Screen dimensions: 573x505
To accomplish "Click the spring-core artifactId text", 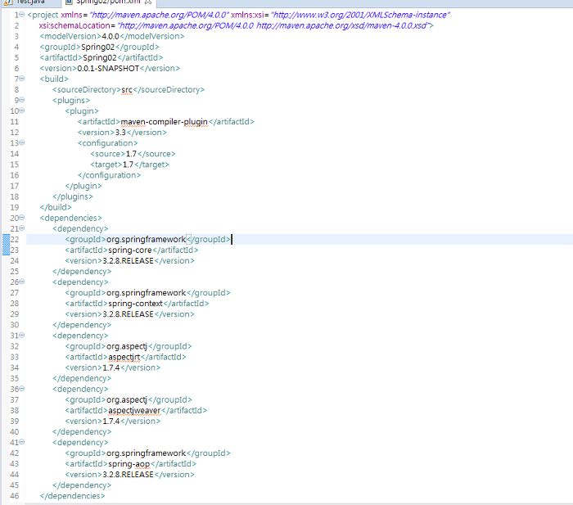I will (x=129, y=250).
